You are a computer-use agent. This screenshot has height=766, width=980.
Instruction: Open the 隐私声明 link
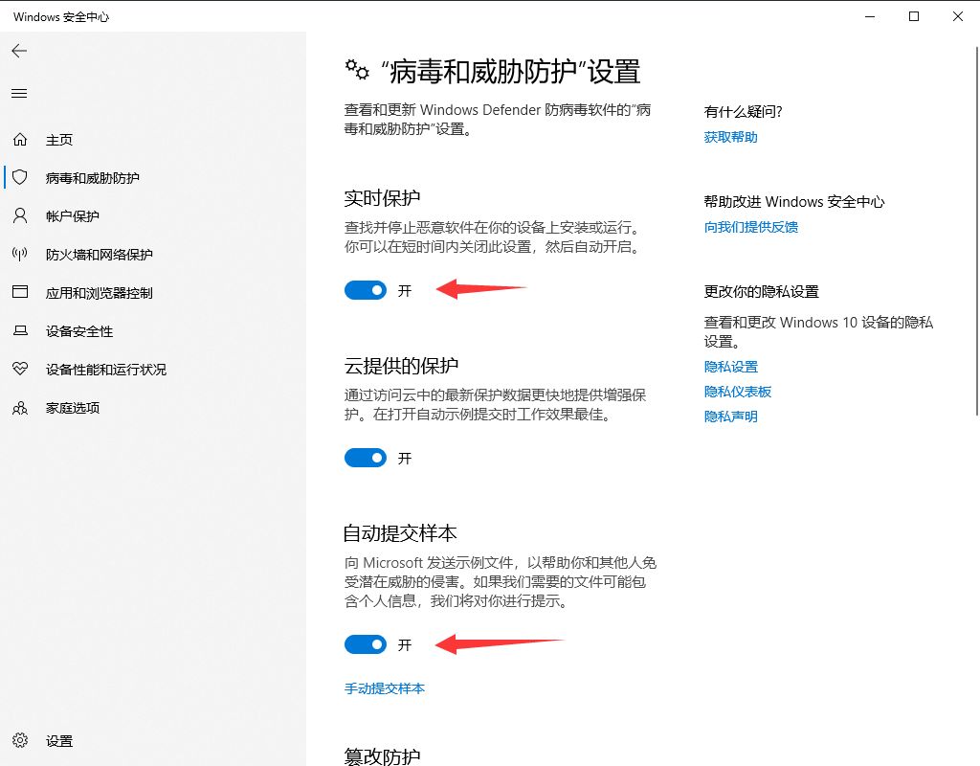click(x=730, y=417)
